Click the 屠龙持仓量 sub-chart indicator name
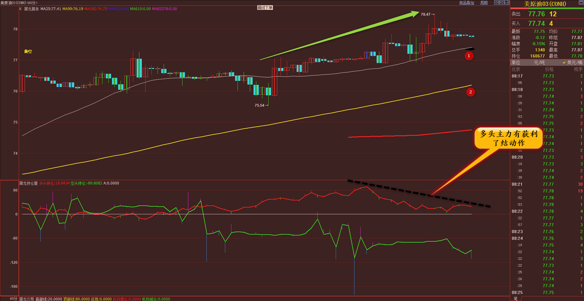584x301 pixels. tap(28, 183)
